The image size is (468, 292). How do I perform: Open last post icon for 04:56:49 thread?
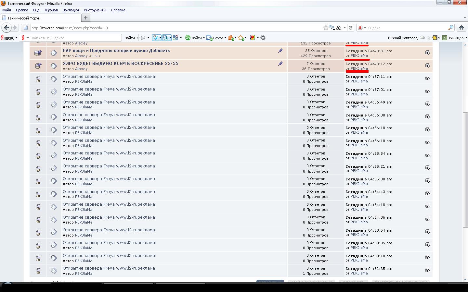tap(428, 103)
